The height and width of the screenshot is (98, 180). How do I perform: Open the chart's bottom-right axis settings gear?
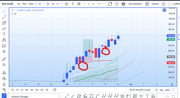click(172, 84)
